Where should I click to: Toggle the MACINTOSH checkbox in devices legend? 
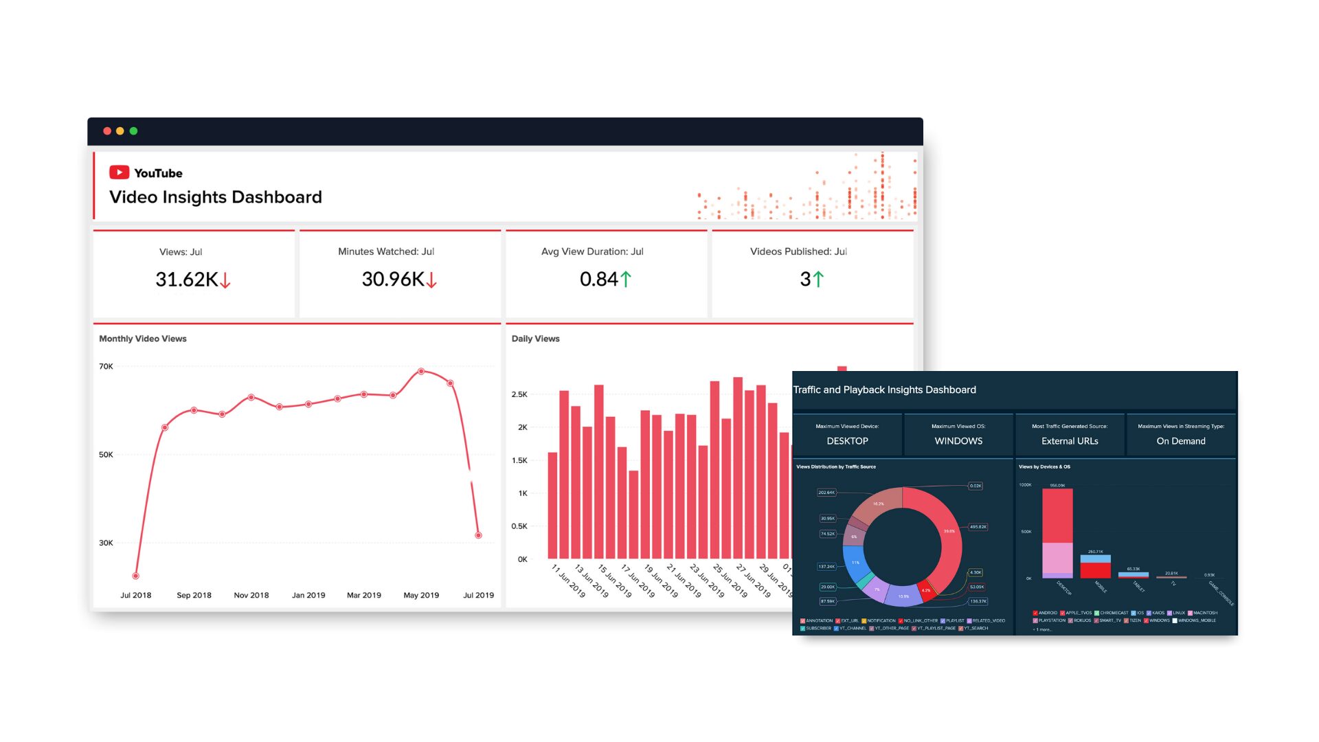[x=1190, y=613]
